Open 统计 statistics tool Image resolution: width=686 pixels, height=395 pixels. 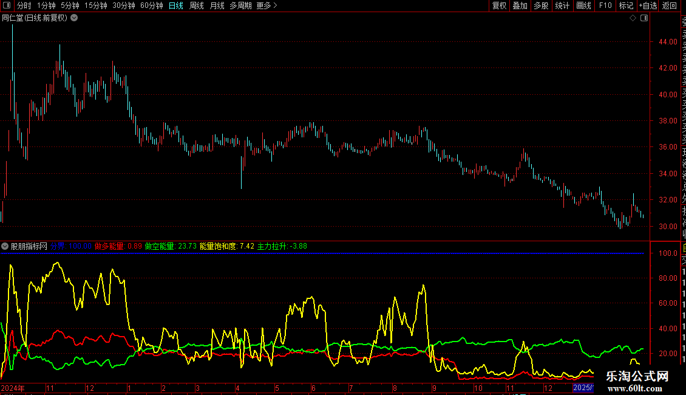tap(563, 5)
